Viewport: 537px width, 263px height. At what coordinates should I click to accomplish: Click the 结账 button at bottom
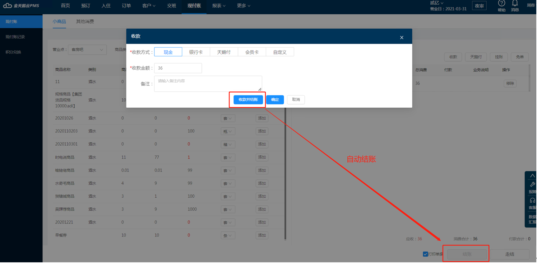click(x=467, y=254)
